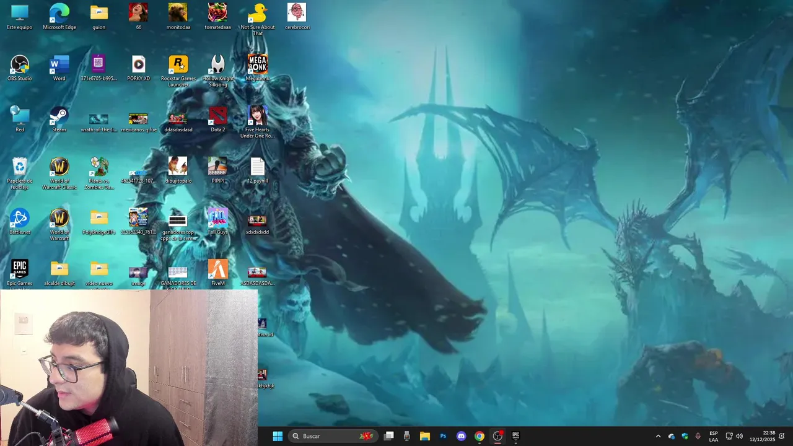793x446 pixels.
Task: Open the PolyBridgeGIFs folder
Action: 99,222
